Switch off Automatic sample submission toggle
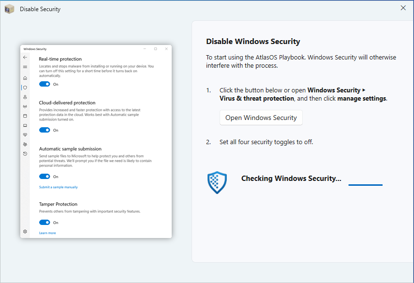 (44, 177)
